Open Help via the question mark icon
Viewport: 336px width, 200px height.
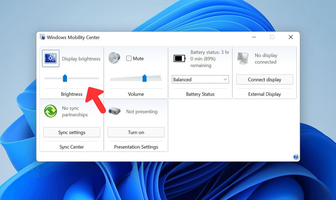point(296,157)
